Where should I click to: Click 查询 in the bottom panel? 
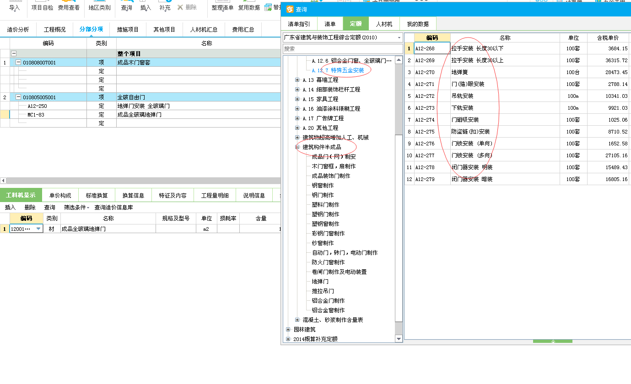pyautogui.click(x=49, y=207)
